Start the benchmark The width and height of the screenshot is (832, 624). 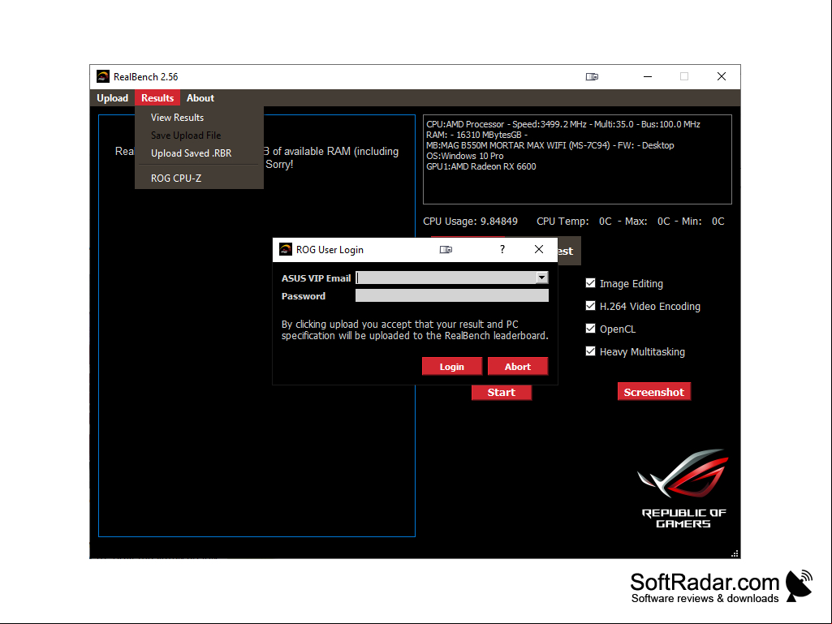502,392
